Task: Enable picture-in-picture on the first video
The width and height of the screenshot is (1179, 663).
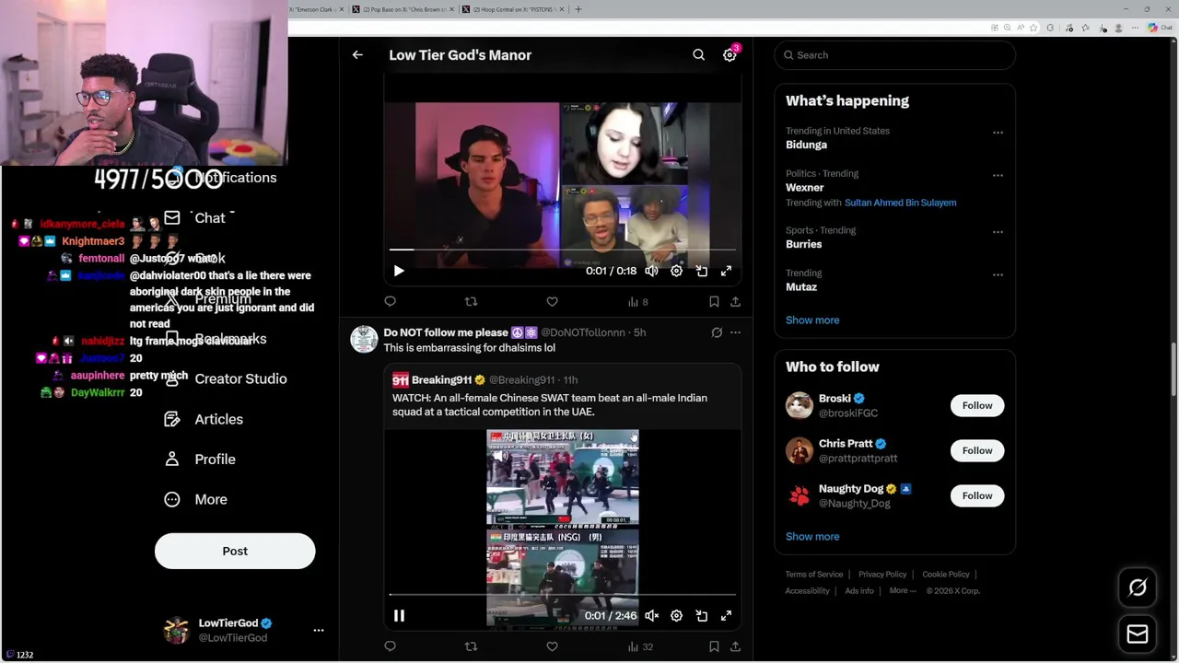Action: click(x=701, y=271)
